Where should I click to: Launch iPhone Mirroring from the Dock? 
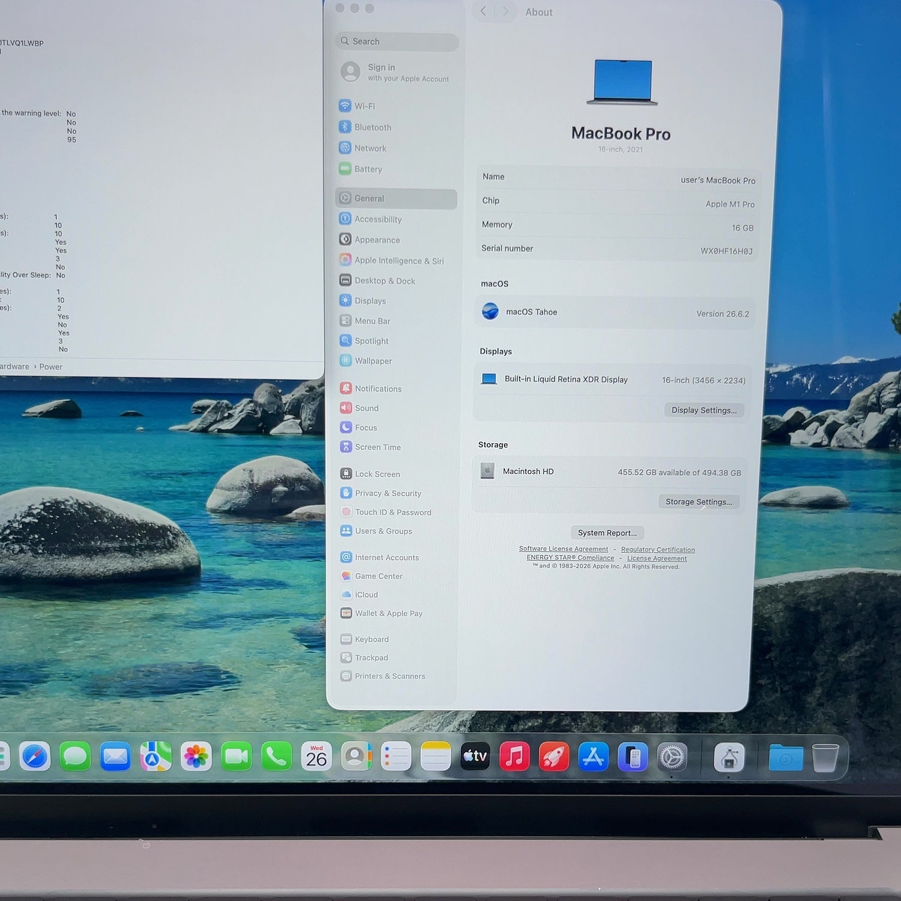tap(633, 756)
